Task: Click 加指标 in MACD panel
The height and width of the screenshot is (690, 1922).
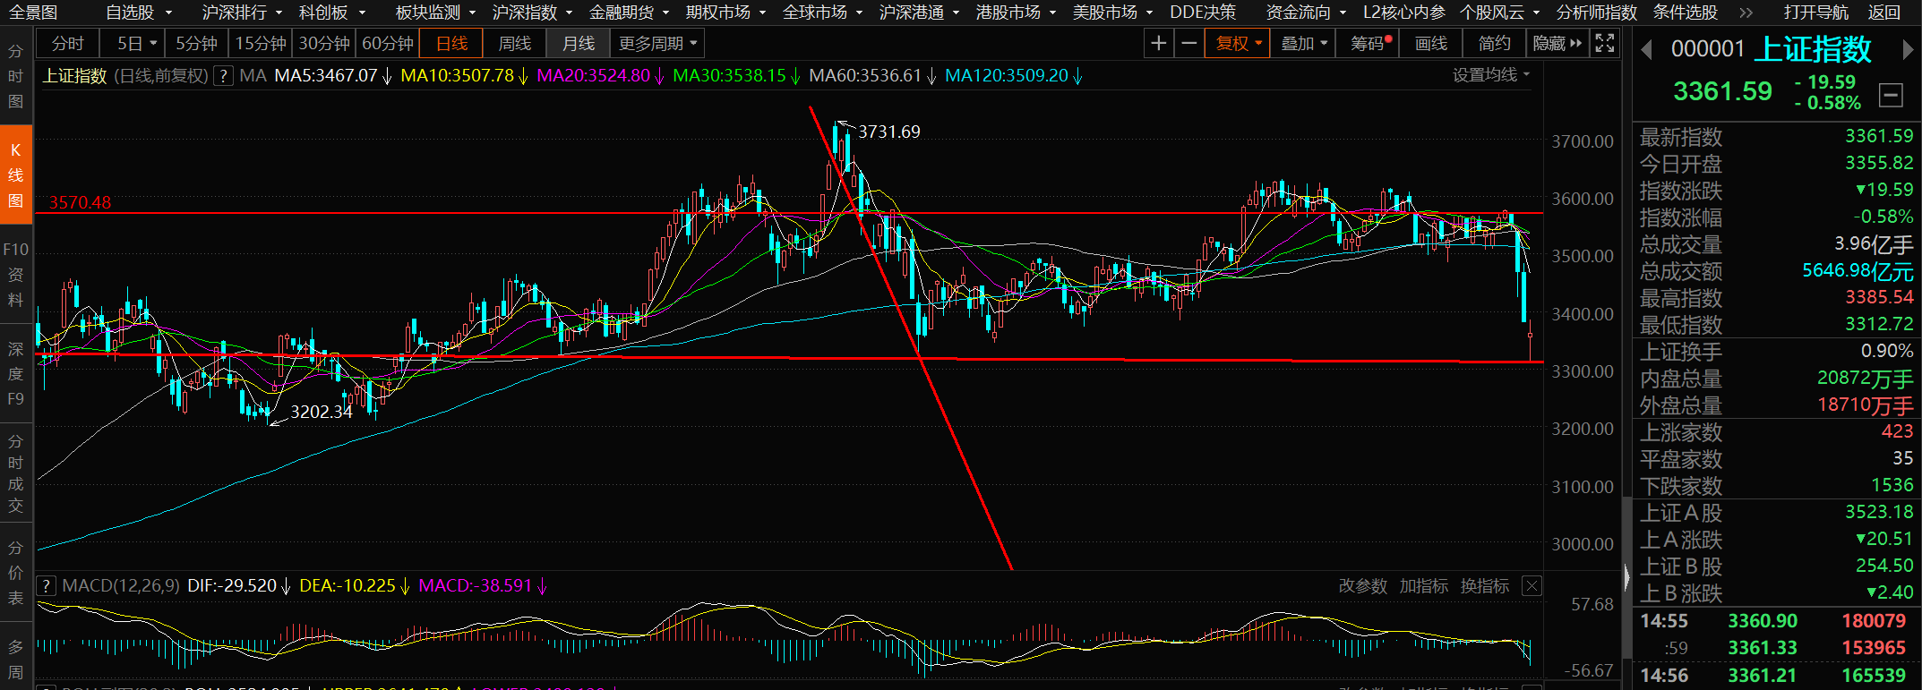Action: (x=1423, y=586)
